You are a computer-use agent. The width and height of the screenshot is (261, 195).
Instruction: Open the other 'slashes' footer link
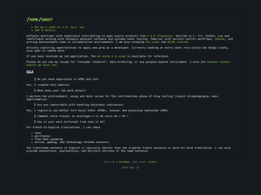(152, 162)
